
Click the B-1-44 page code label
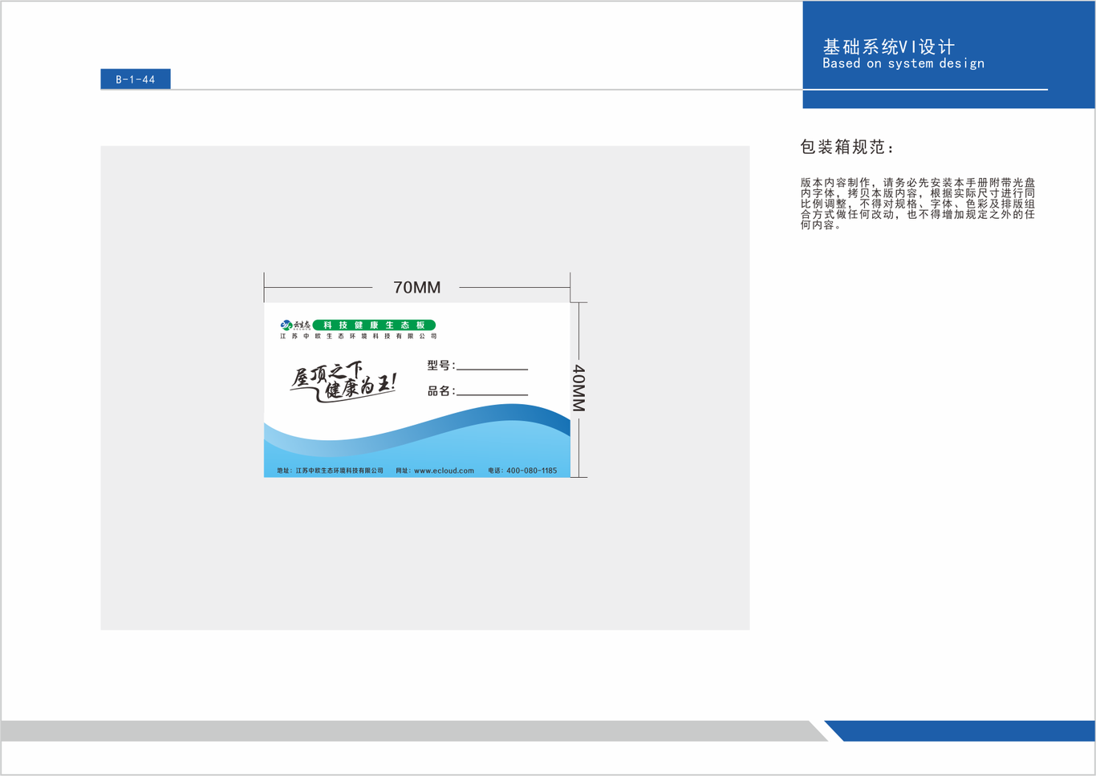click(x=135, y=79)
